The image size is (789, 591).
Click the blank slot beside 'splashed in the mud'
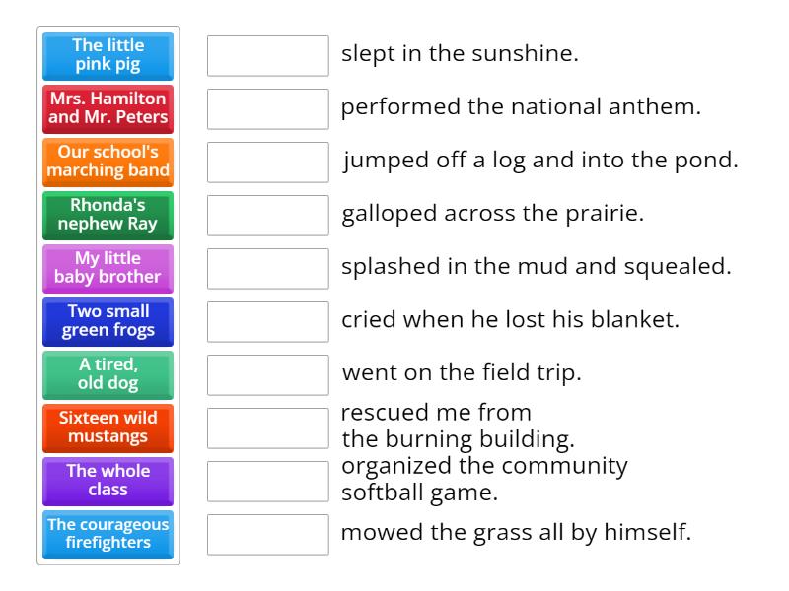(x=268, y=269)
